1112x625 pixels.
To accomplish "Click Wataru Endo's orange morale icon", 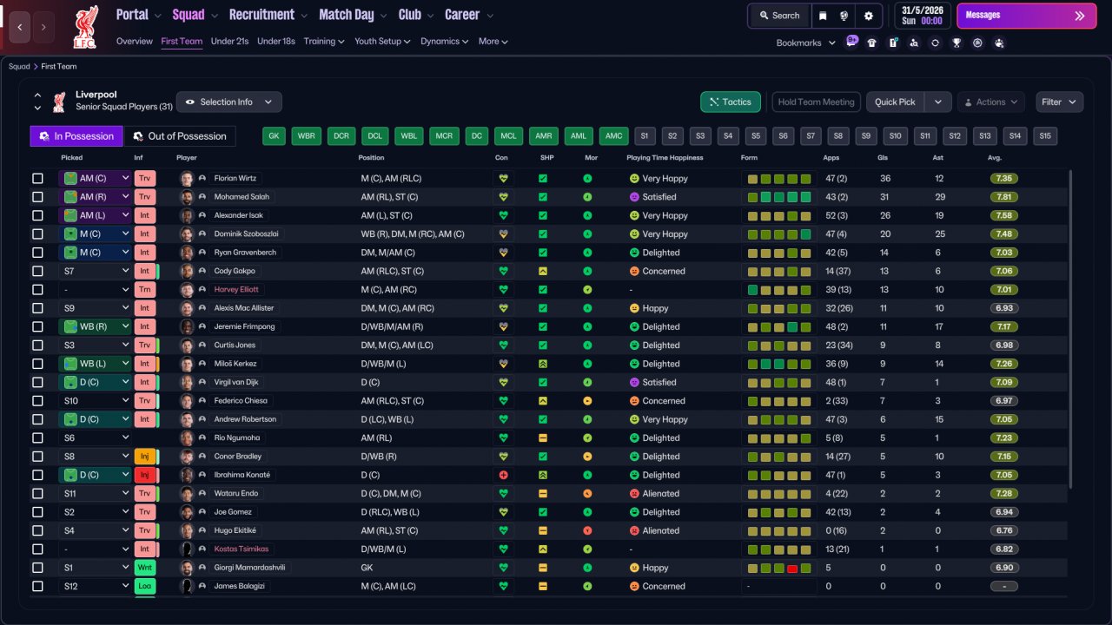I will click(587, 493).
